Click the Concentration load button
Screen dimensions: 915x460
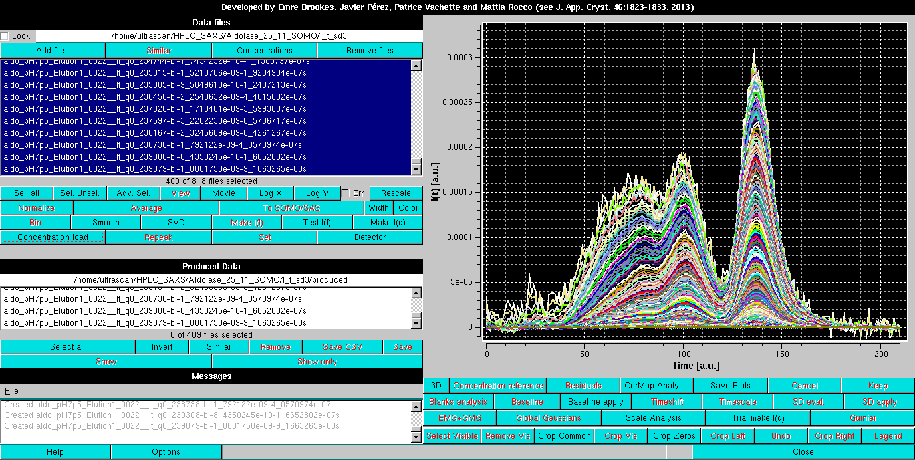point(53,237)
